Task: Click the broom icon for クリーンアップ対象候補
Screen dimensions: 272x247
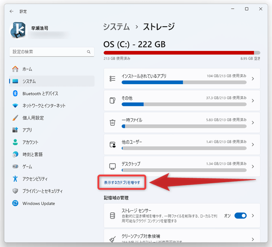Action: pos(112,239)
